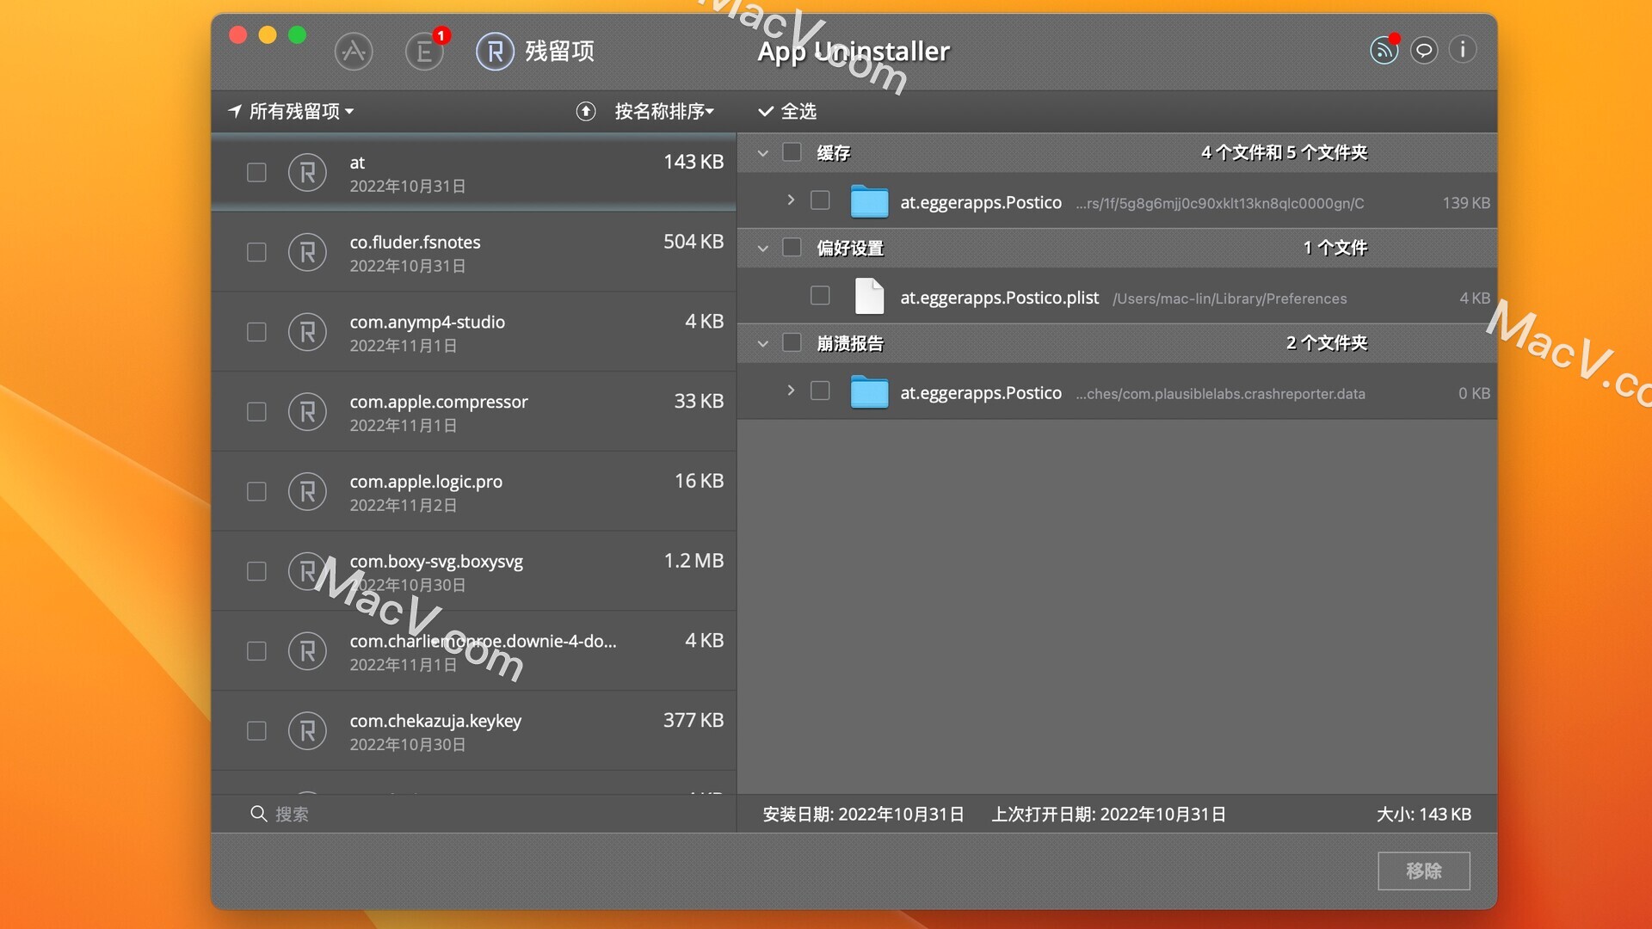Viewport: 1652px width, 929px height.
Task: Check the box for com.apple.compressor
Action: 256,412
